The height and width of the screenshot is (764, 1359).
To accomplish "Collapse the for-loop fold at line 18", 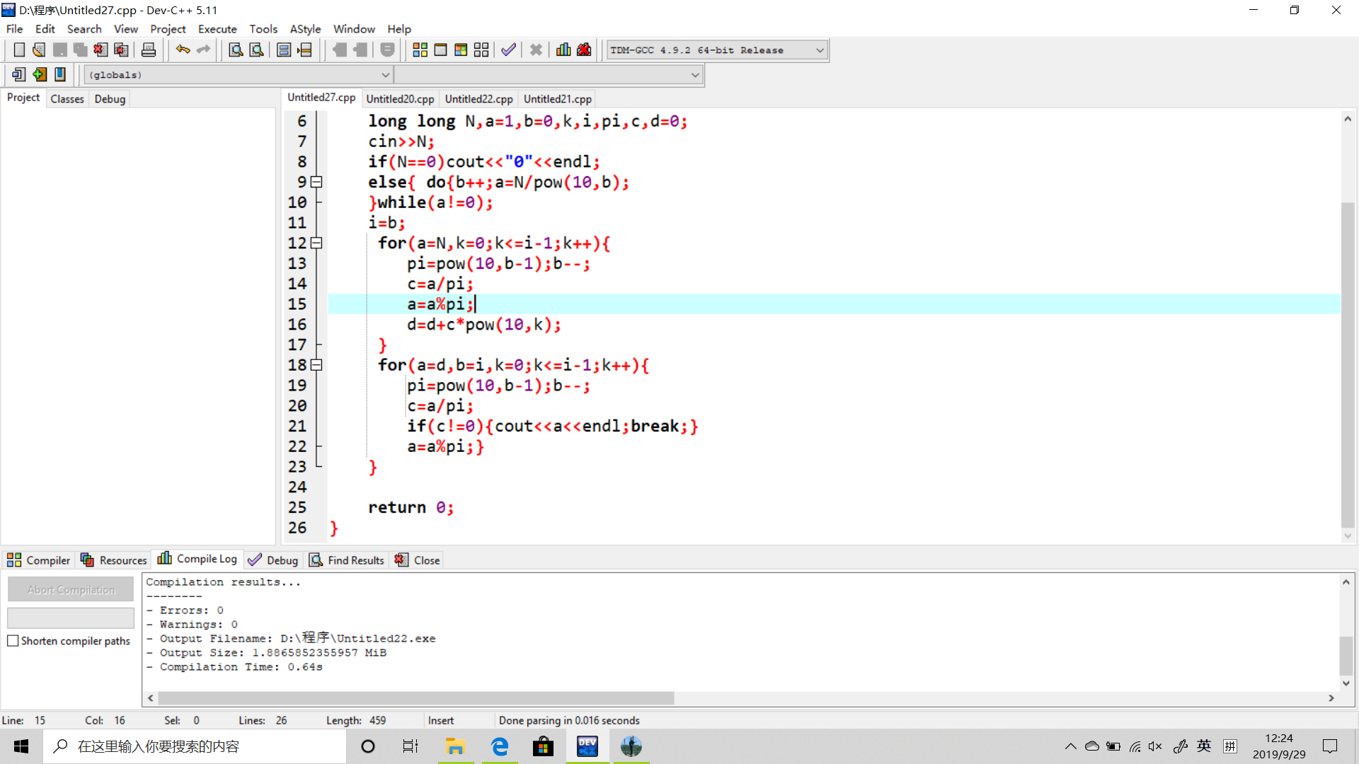I will (x=317, y=365).
